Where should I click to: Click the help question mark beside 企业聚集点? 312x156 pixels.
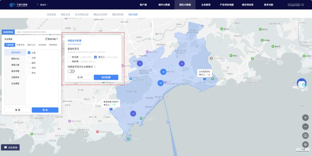click(x=95, y=67)
